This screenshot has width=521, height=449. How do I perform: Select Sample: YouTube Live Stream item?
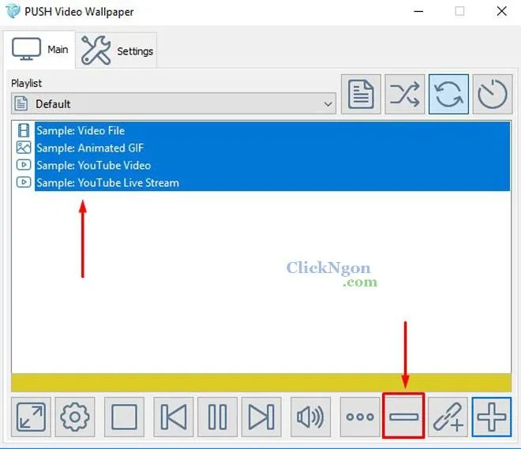click(272, 182)
